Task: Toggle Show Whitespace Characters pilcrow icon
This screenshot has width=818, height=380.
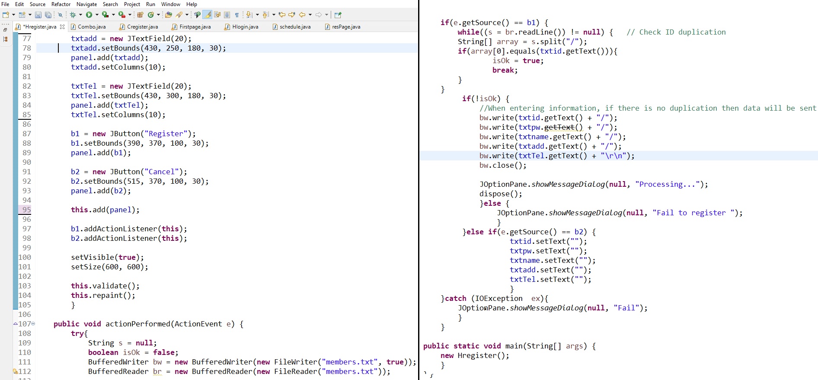Action: (237, 15)
